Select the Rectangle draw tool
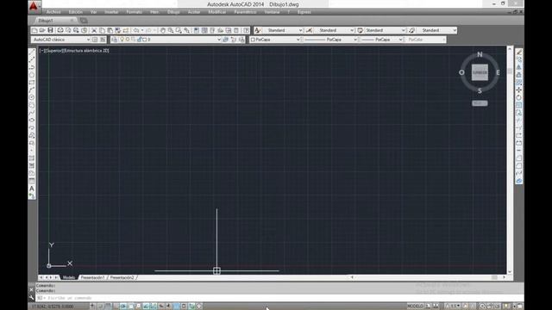This screenshot has width=552, height=310. tap(32, 83)
